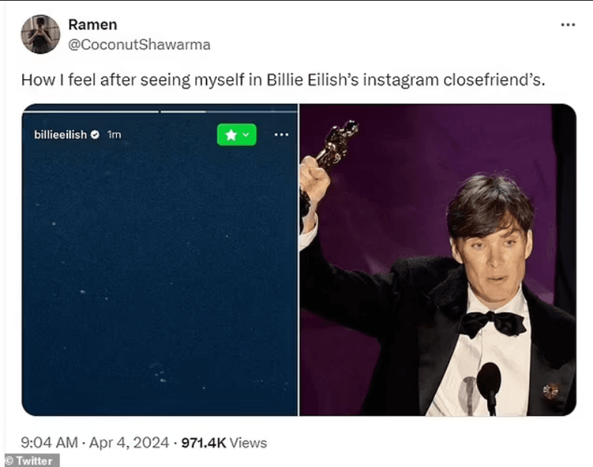Open the 9:04 AM Apr 4, 2024 timestamp
The image size is (593, 467).
click(x=95, y=443)
